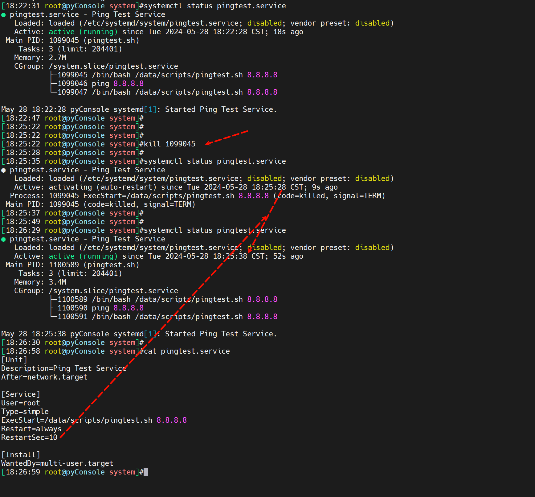Screen dimensions: 535x497
Task: Click the Type=simple line
Action: pos(25,412)
